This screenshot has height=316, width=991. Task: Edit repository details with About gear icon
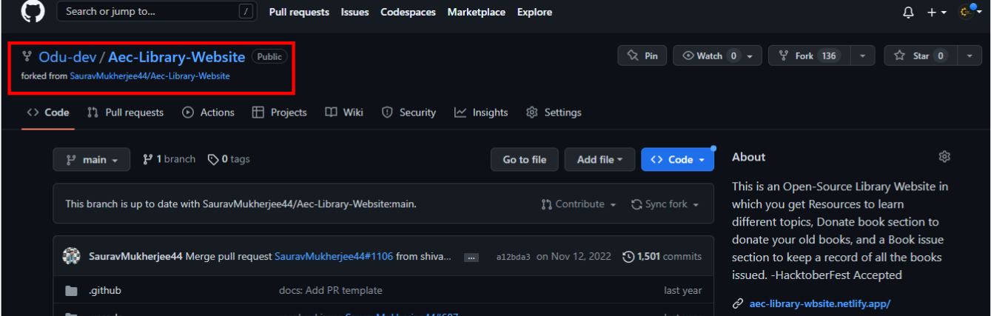[944, 157]
